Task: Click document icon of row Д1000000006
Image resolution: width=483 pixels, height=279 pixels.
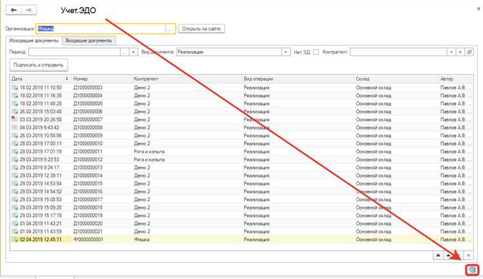Action: click(15, 111)
